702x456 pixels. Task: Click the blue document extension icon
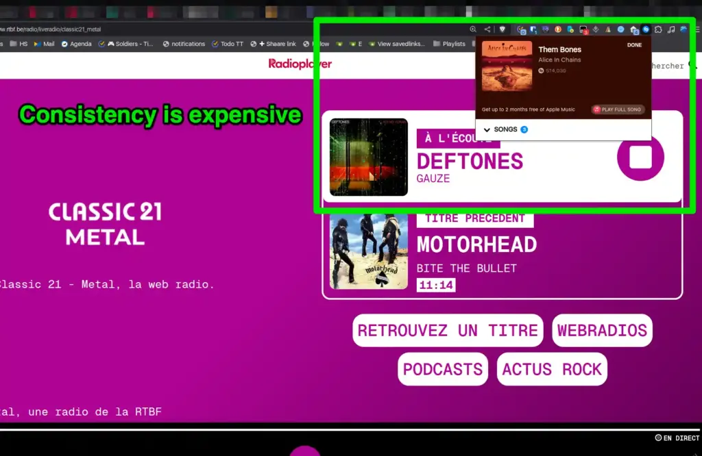(570, 29)
